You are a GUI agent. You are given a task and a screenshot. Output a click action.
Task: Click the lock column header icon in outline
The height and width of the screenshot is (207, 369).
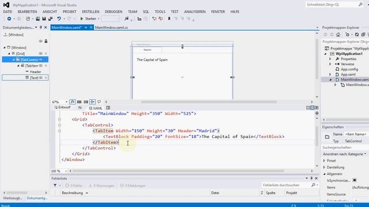[46, 41]
